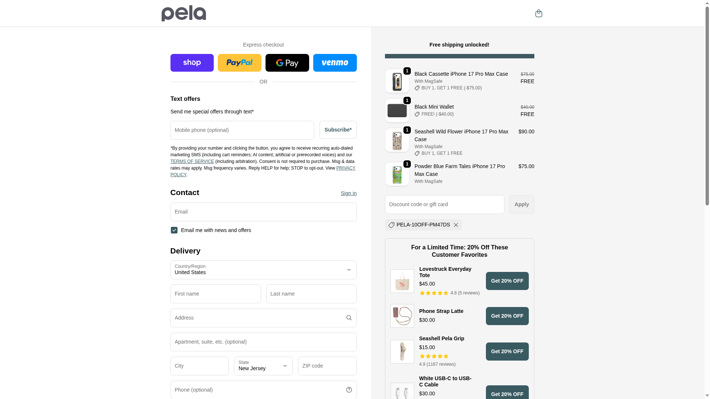Get 20% off Lovestruck Everyday Tote

(507, 281)
